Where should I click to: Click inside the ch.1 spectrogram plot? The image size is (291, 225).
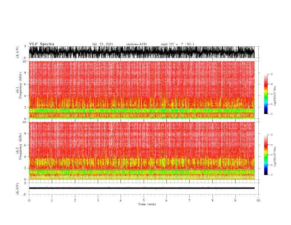[x=141, y=90]
